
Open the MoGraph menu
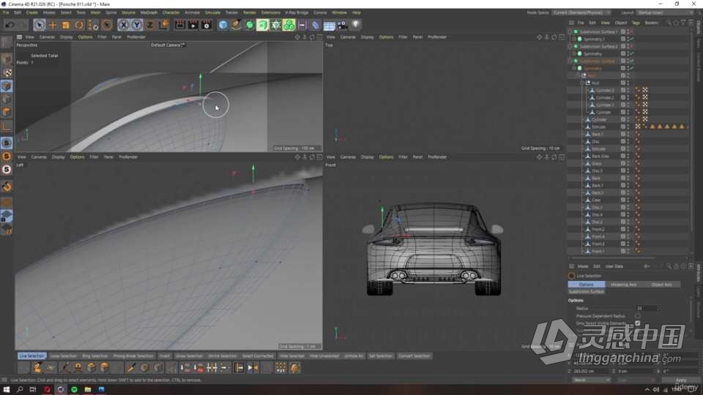149,12
